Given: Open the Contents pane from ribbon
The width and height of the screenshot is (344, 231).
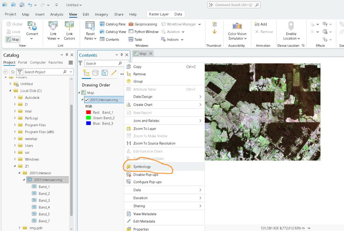Looking at the screenshot, I should click(110, 39).
